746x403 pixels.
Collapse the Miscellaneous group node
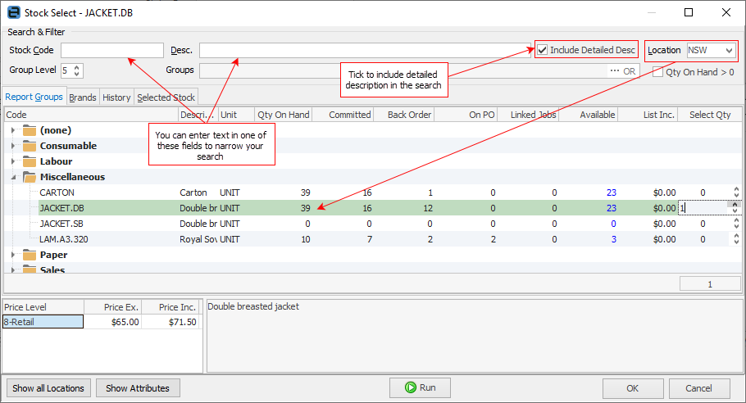[x=13, y=177]
